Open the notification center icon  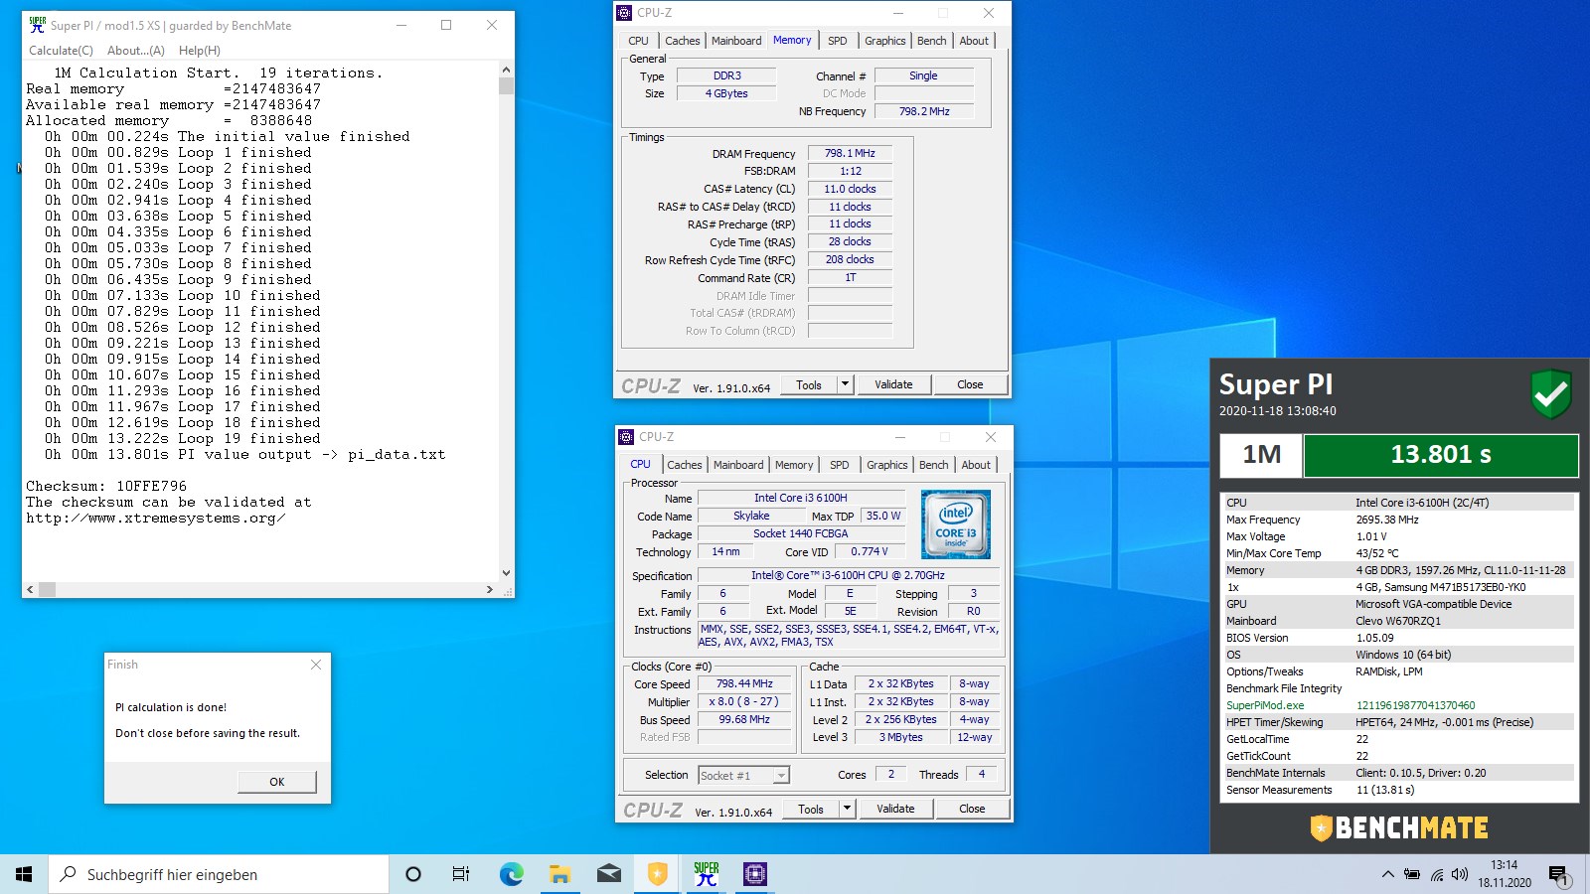click(1558, 875)
